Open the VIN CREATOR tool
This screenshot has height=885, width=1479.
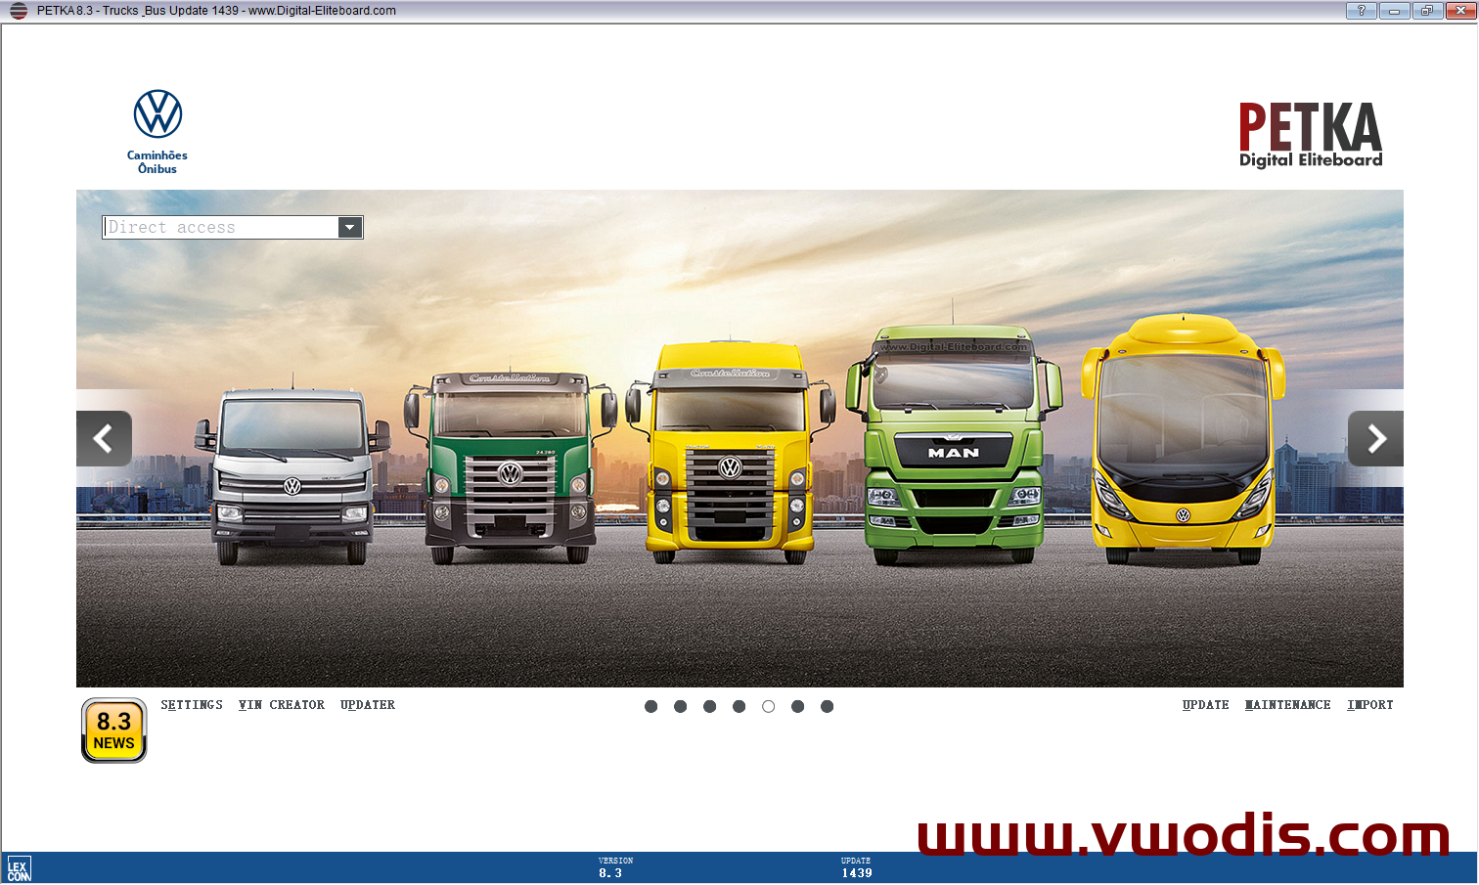coord(282,705)
